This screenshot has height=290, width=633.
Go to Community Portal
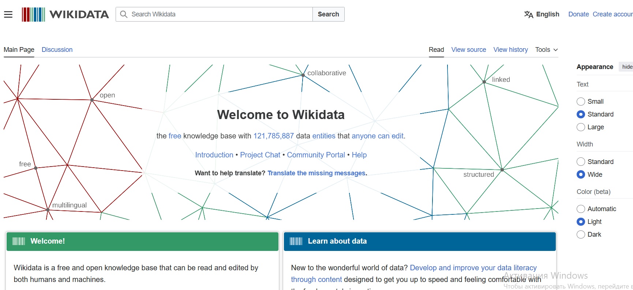pos(316,155)
